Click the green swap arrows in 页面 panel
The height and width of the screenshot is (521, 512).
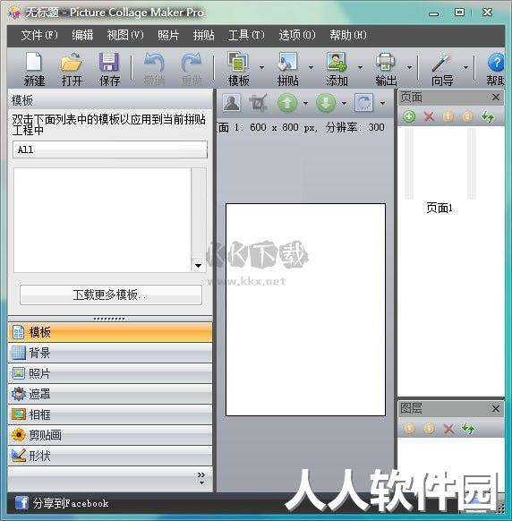click(x=488, y=116)
